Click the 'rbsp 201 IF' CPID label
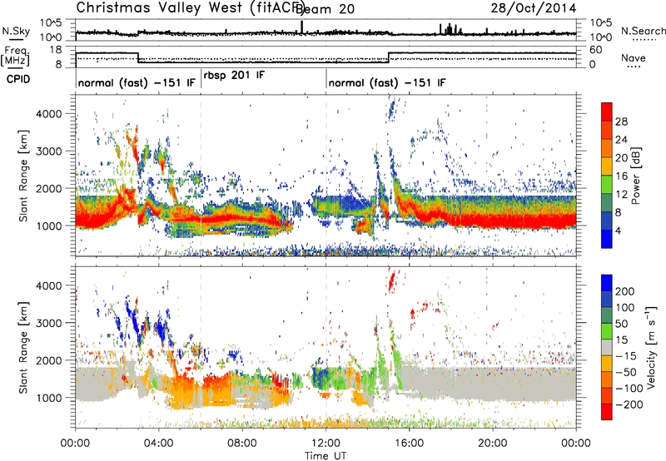This screenshot has height=461, width=666. tap(234, 76)
